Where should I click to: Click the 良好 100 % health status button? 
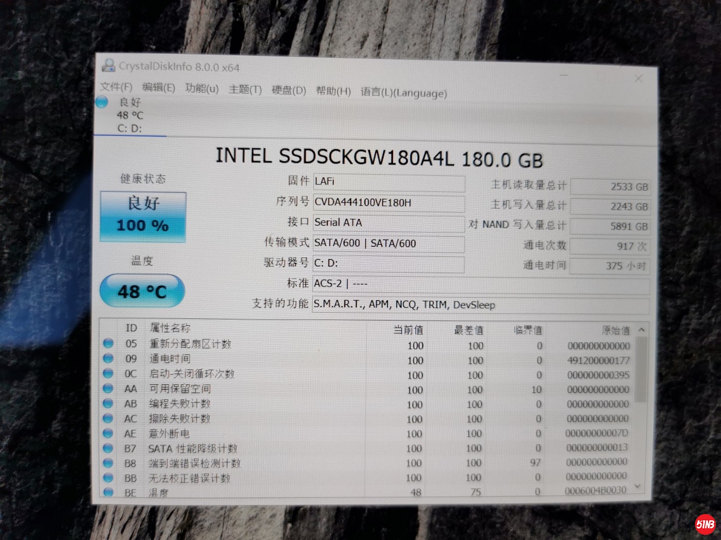143,216
